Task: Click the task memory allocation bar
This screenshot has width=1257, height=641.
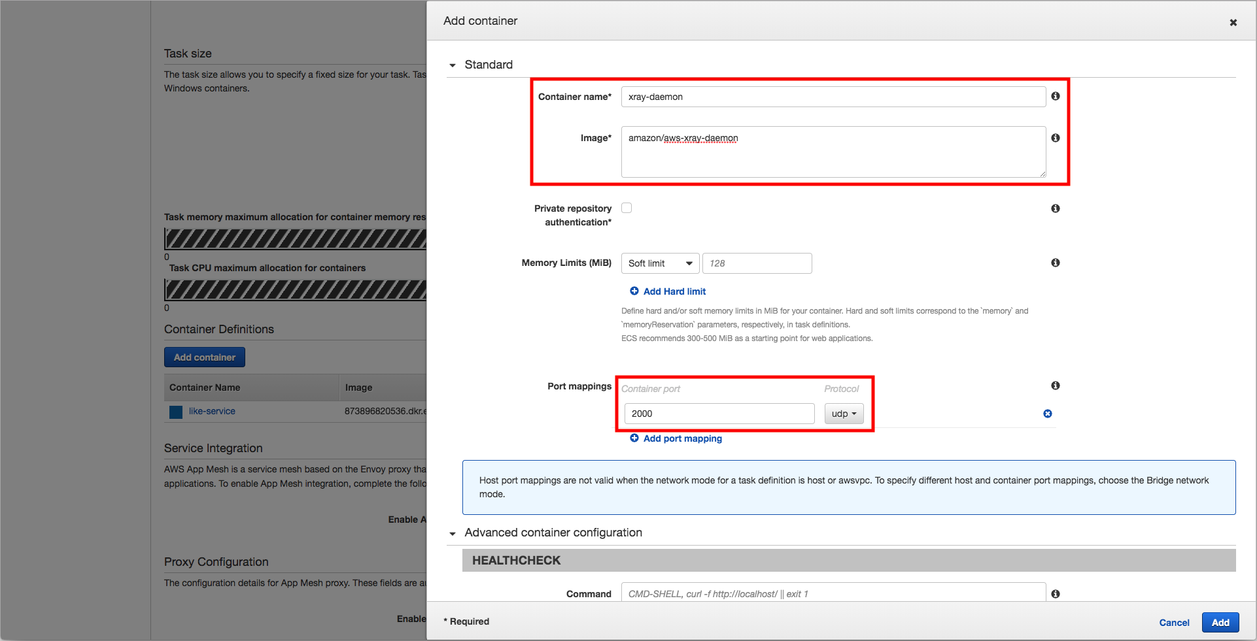Action: point(295,239)
